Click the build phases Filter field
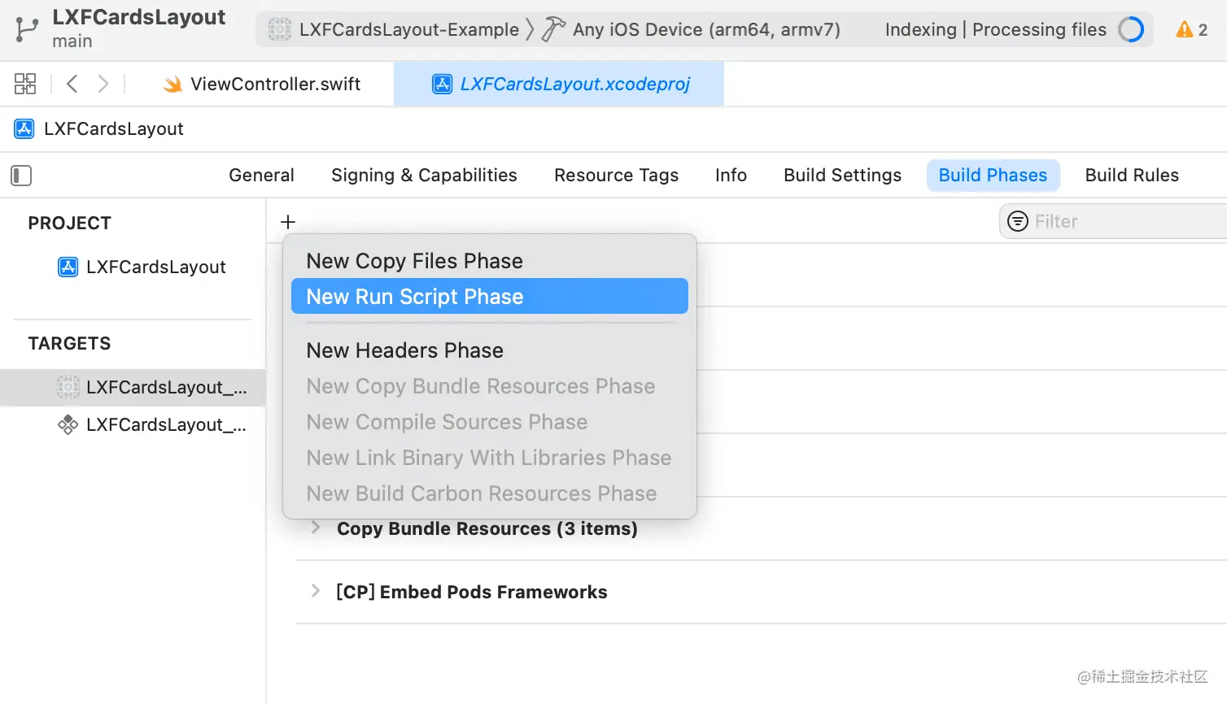This screenshot has height=704, width=1227. coord(1123,221)
